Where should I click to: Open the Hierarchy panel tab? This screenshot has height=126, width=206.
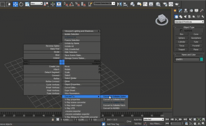pyautogui.click(x=185, y=11)
